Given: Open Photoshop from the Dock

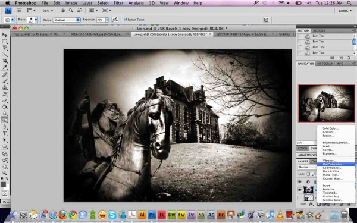Looking at the screenshot, I should (x=152, y=215).
